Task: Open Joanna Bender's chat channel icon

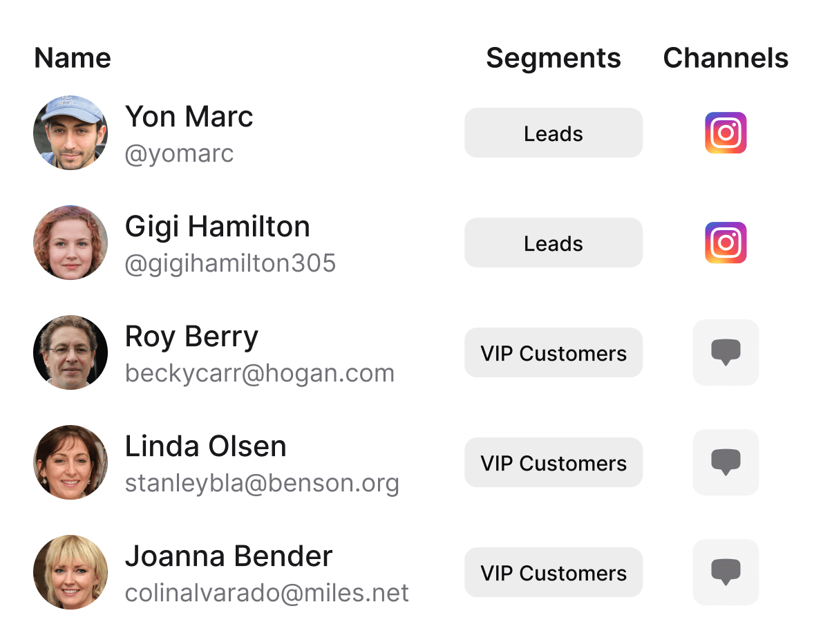Action: (726, 572)
